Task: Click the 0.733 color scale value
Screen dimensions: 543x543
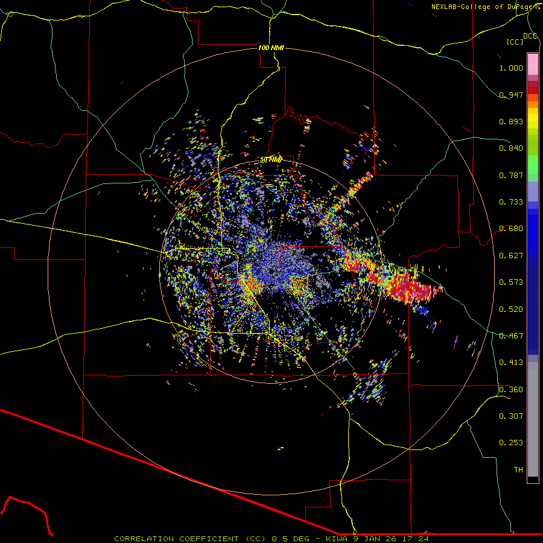Action: point(511,202)
